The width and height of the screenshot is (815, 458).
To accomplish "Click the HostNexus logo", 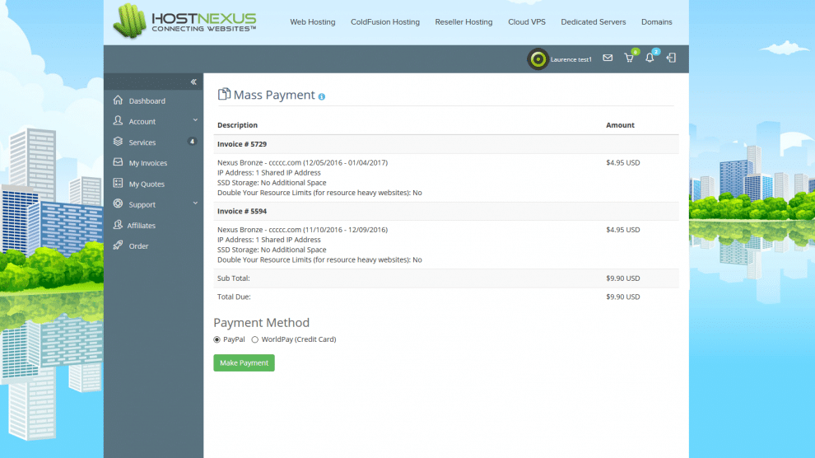I will [185, 22].
